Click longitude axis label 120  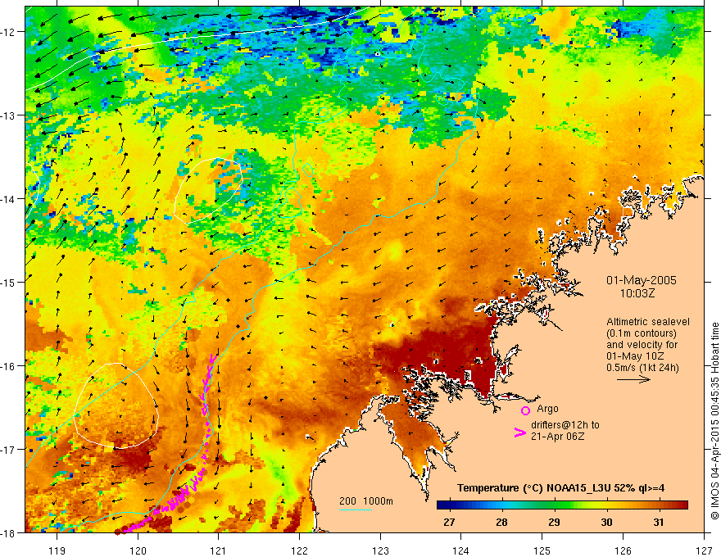point(138,550)
